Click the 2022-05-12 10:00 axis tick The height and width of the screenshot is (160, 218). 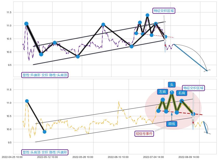click(48, 157)
